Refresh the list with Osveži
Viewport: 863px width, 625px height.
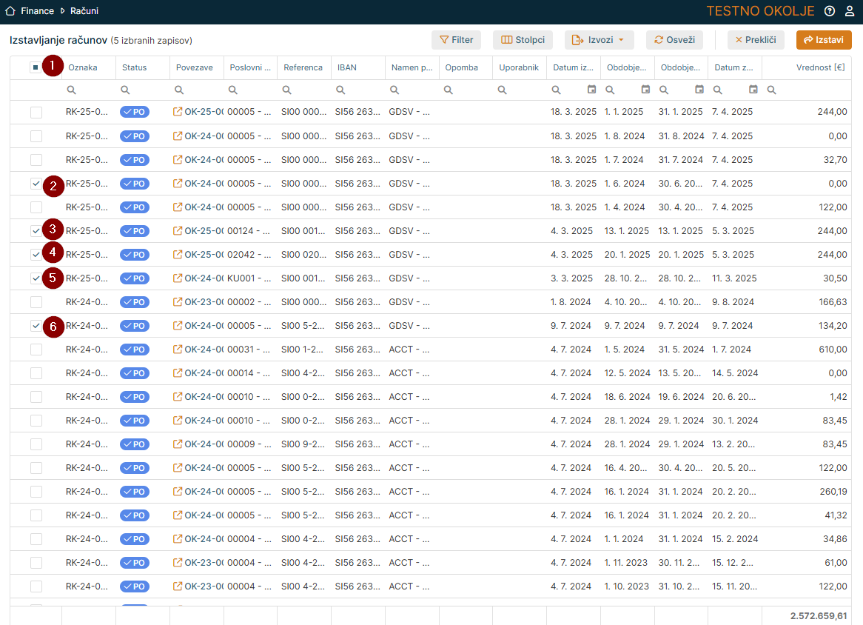(x=674, y=40)
